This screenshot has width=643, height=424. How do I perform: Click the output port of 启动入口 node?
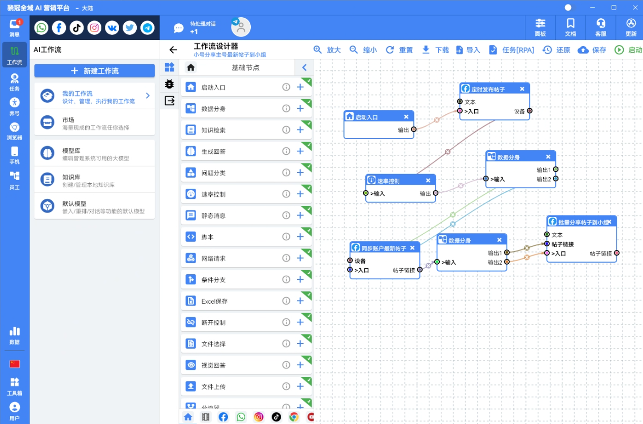414,129
